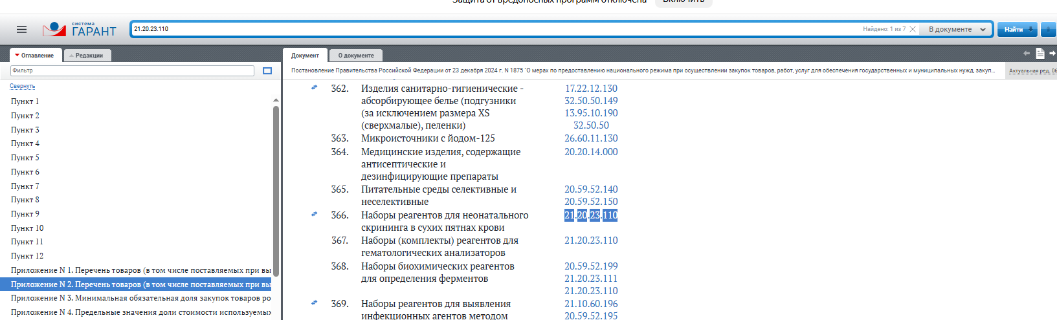This screenshot has height=320, width=1057.
Task: Clear search field with the X icon
Action: (x=913, y=29)
